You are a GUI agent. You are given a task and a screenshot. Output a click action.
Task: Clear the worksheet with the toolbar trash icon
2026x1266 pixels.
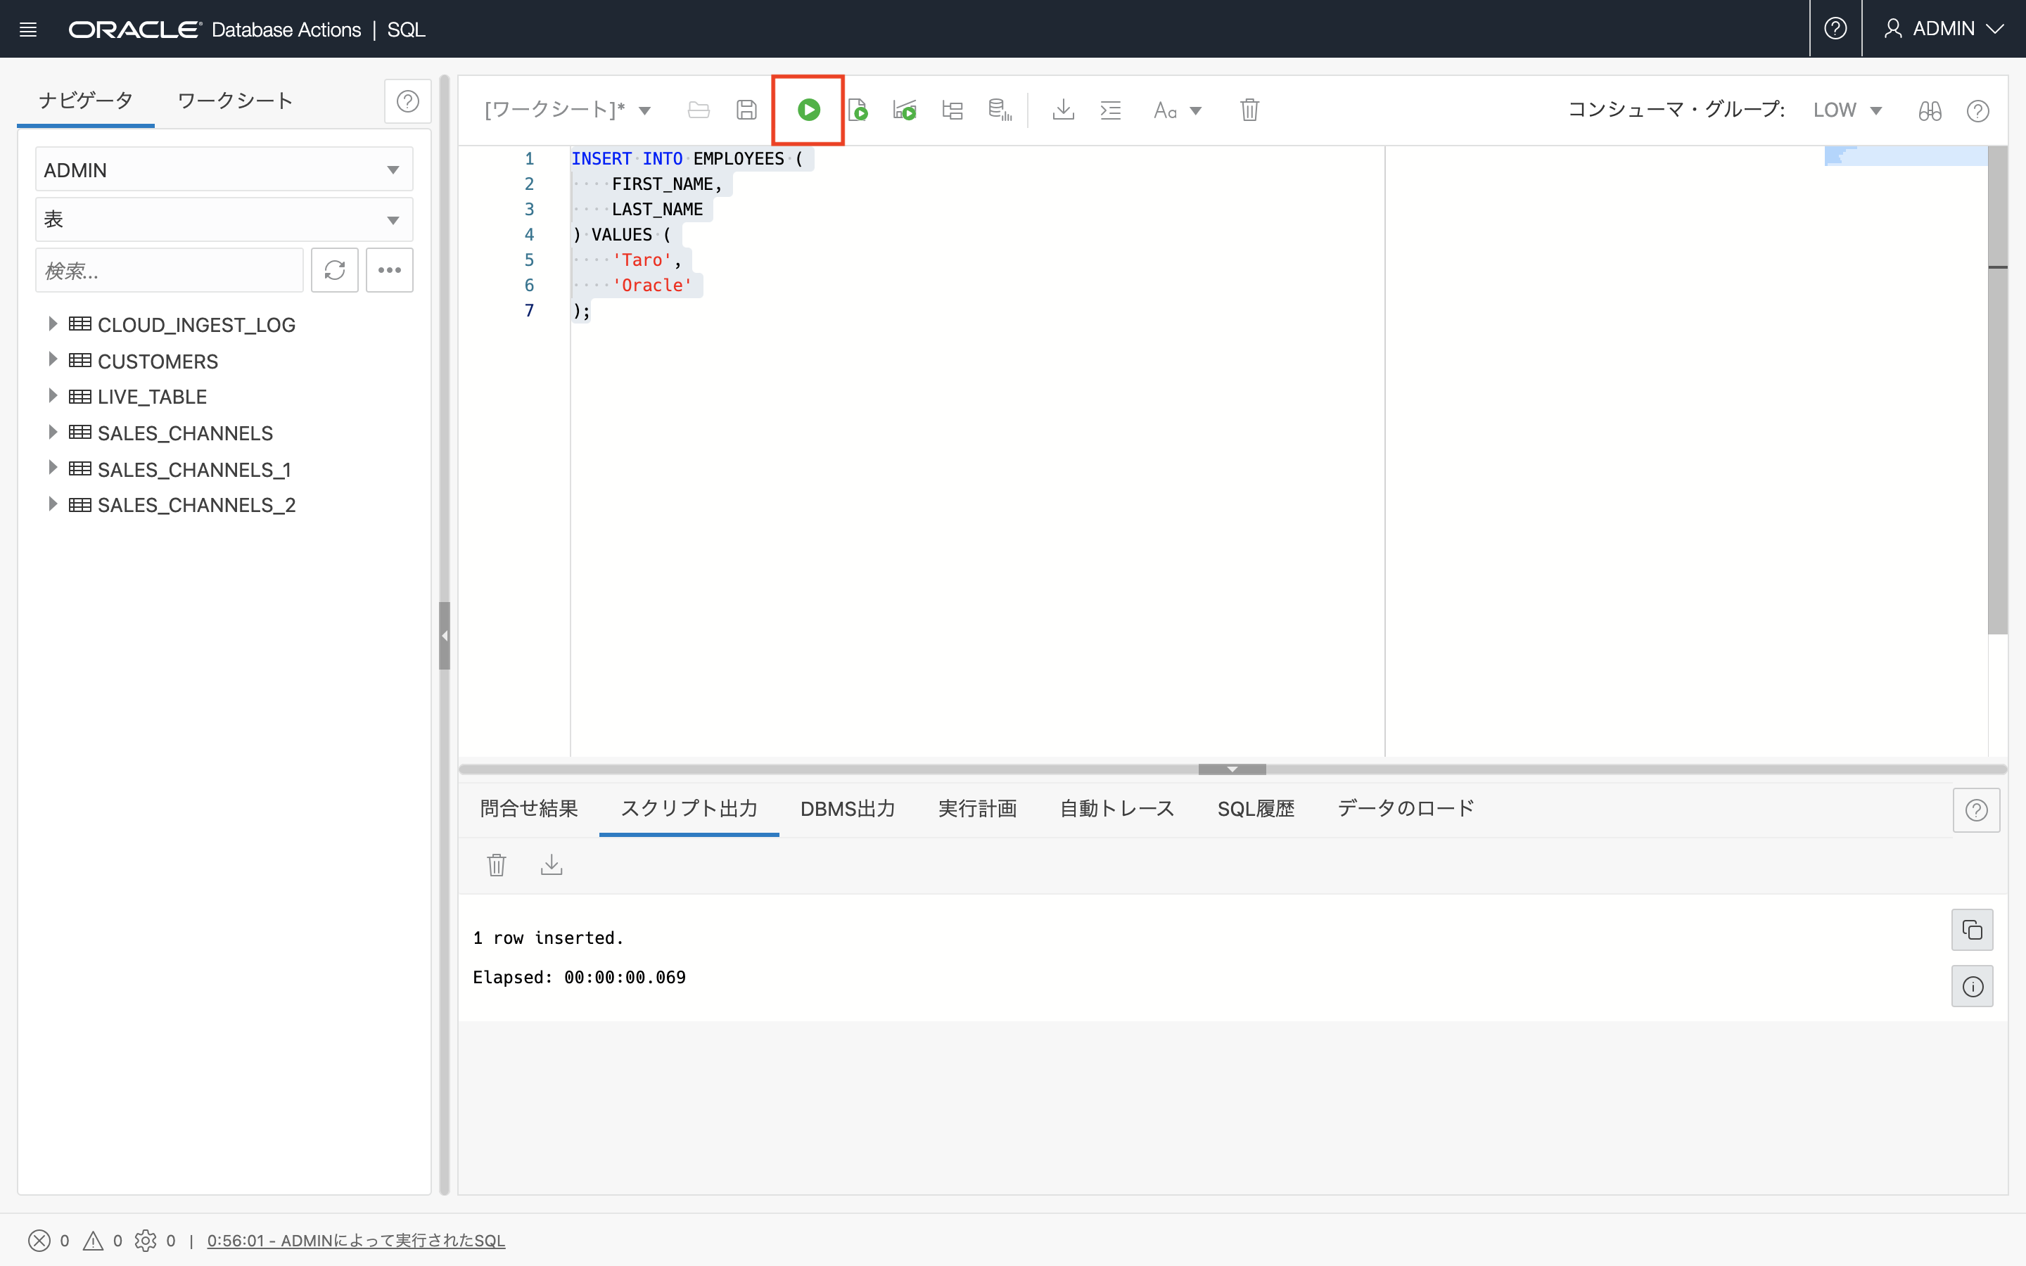(x=1249, y=110)
